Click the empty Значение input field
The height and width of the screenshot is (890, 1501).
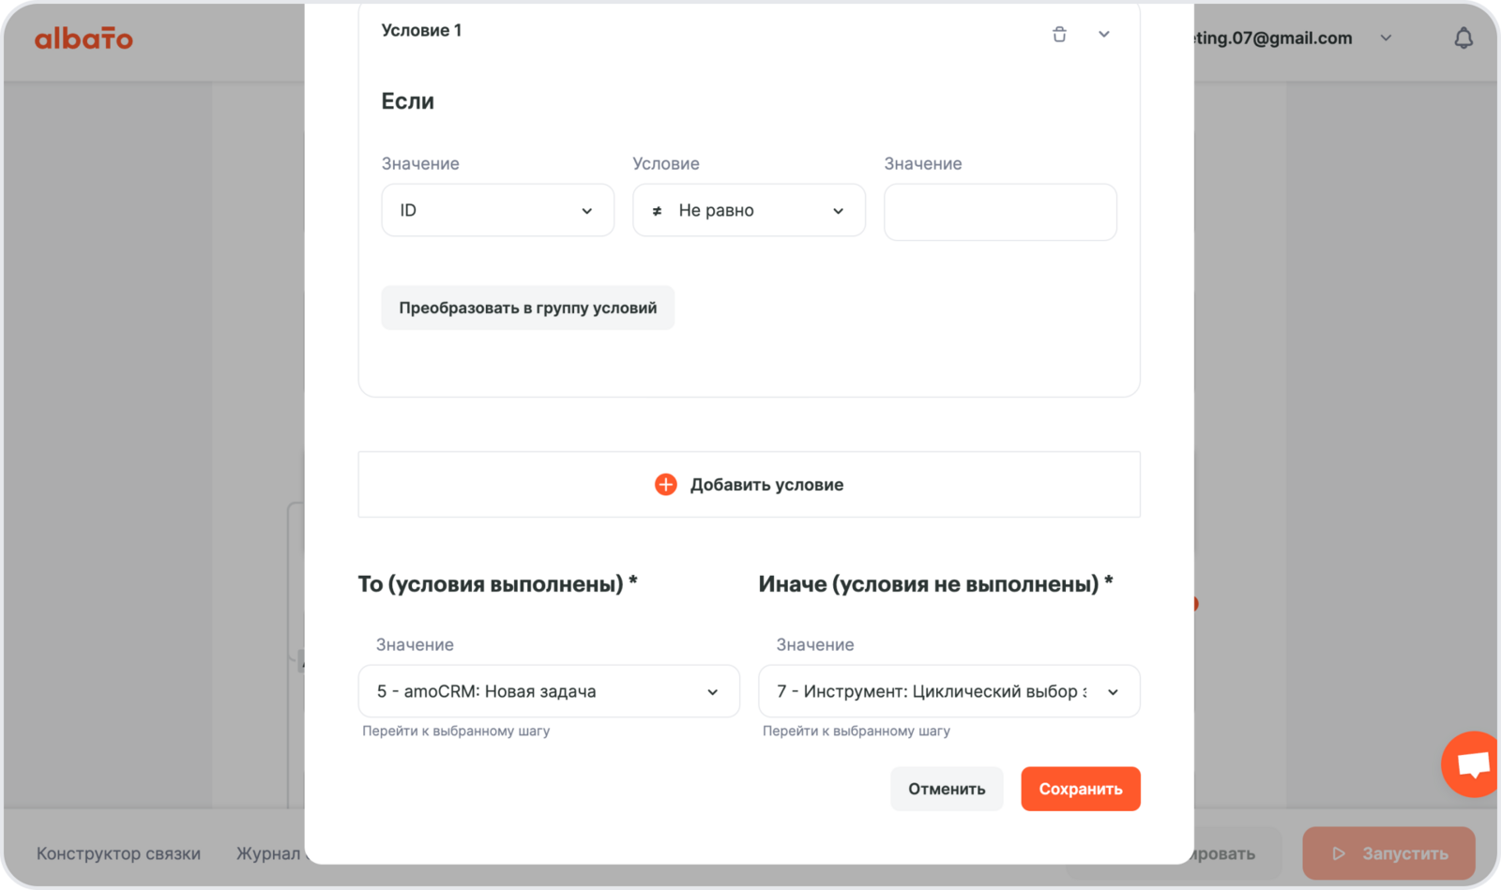pos(1000,213)
